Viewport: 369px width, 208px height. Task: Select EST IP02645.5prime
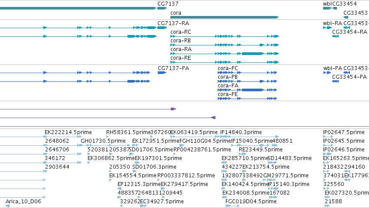[344, 141]
